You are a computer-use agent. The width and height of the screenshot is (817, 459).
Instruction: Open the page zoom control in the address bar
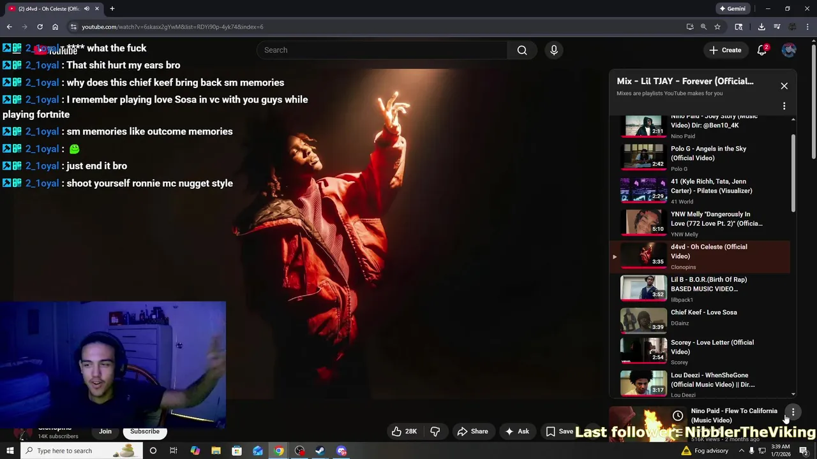point(703,27)
